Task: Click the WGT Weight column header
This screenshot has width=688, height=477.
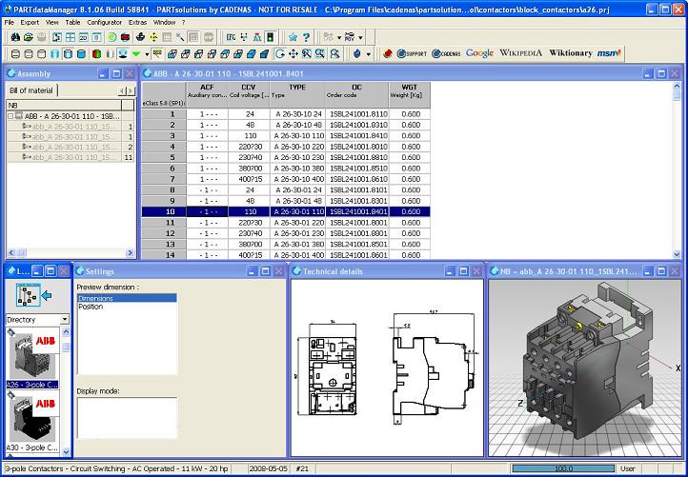Action: point(410,94)
